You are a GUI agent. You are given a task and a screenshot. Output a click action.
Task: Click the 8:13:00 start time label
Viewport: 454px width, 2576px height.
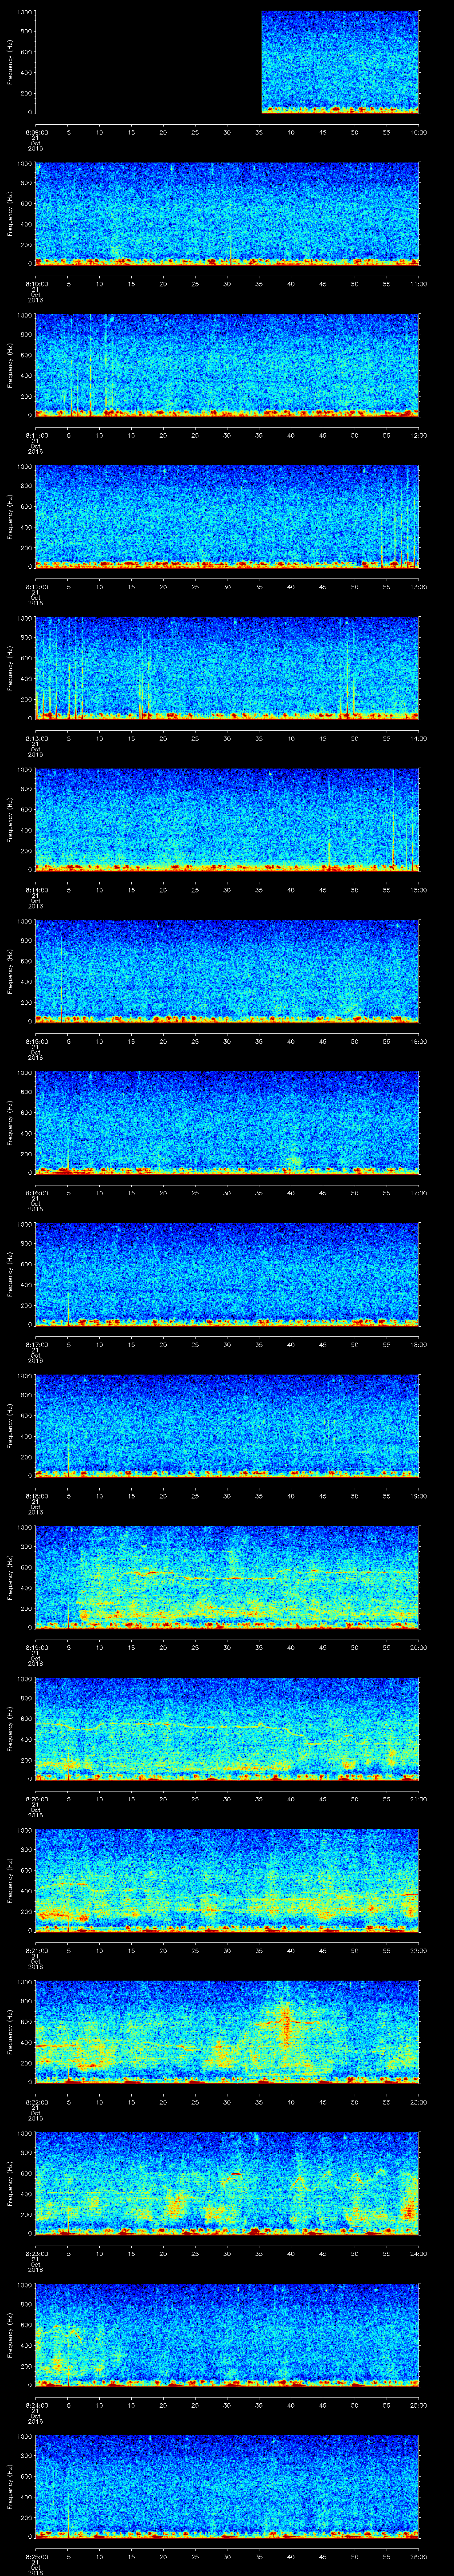pos(36,739)
